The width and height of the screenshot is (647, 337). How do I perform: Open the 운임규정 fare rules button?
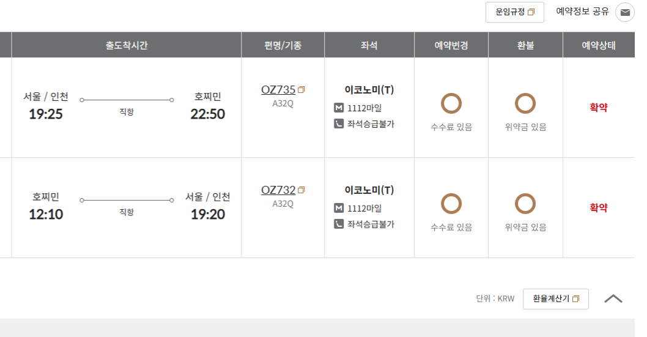515,12
